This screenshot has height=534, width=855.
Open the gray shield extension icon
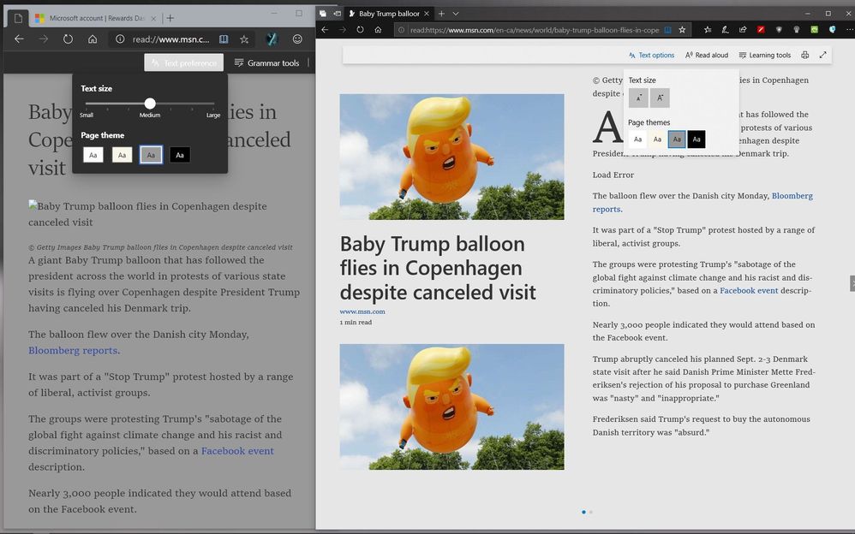(x=779, y=29)
